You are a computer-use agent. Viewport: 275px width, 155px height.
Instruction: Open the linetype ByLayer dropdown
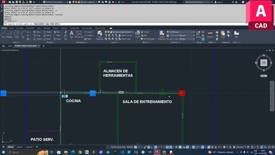tap(182, 39)
